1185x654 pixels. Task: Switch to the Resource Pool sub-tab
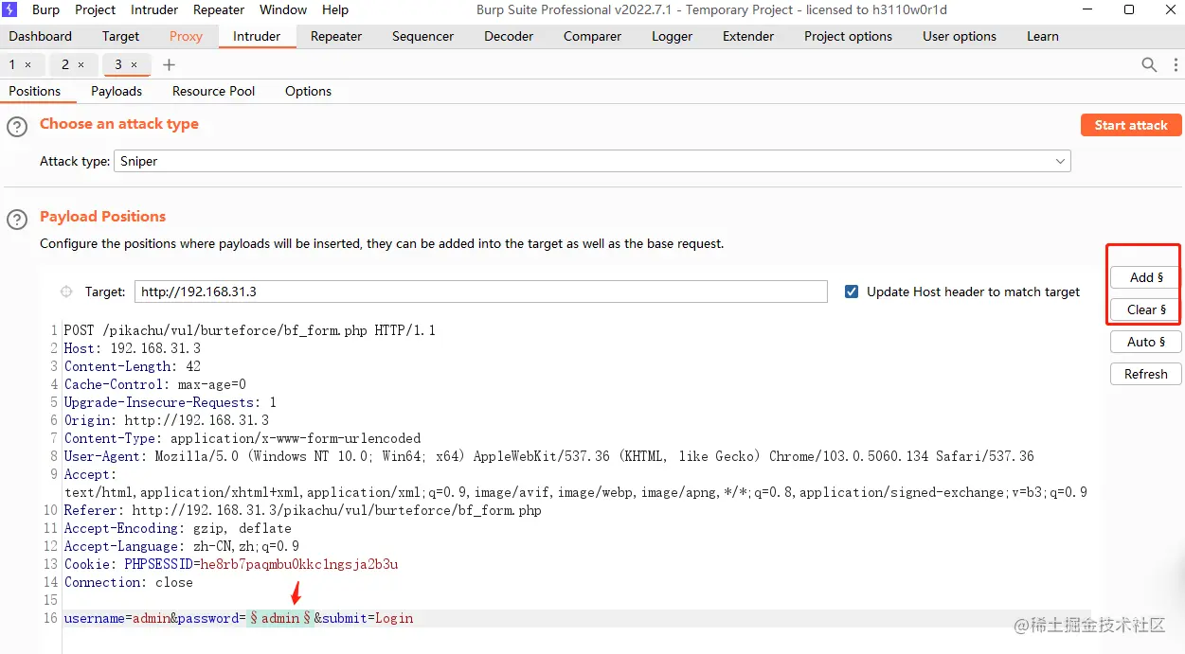click(x=214, y=91)
